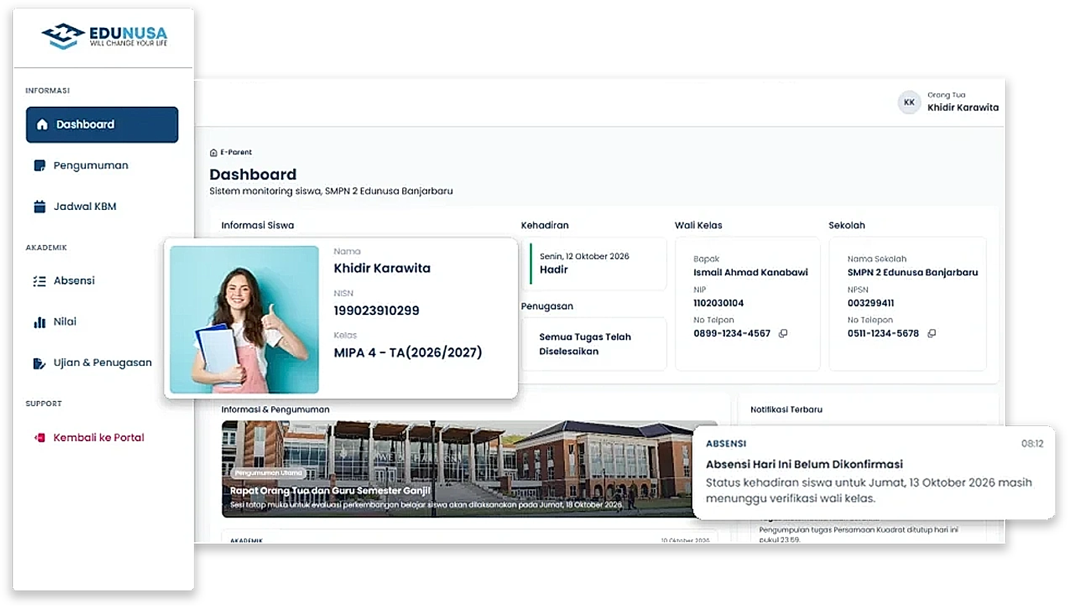Click the KK user avatar
This screenshot has height=606, width=1068.
(909, 103)
